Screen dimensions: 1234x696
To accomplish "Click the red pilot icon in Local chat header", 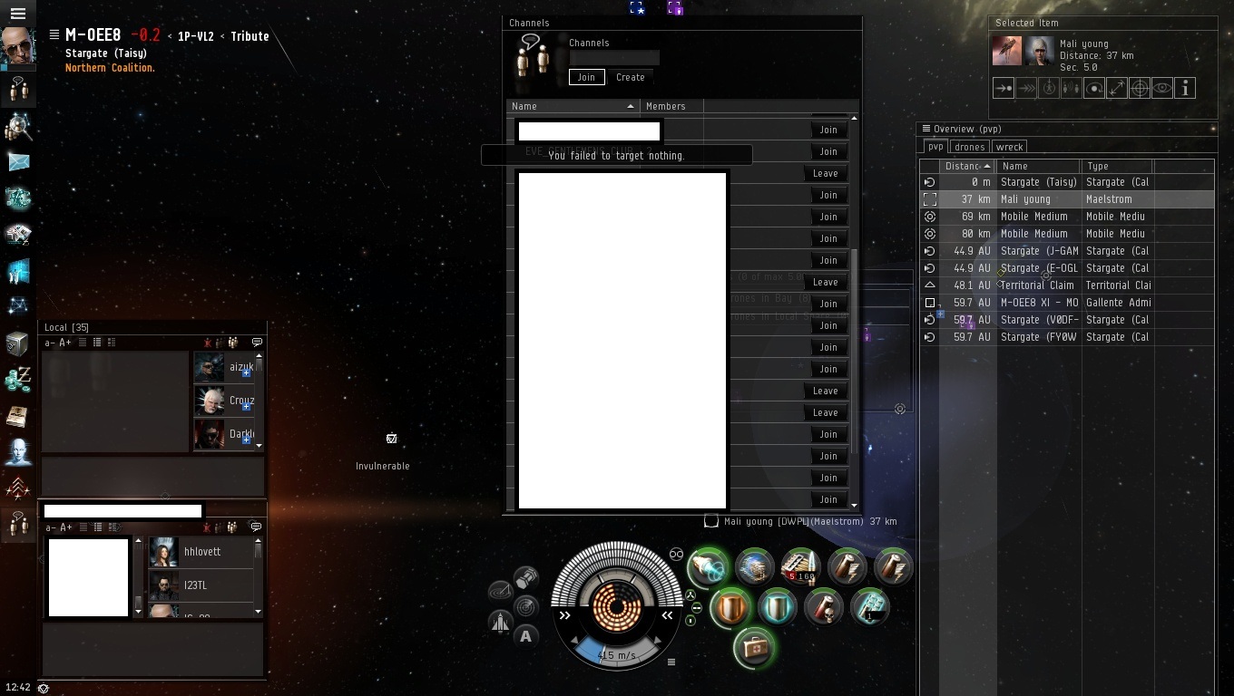I will (x=208, y=343).
